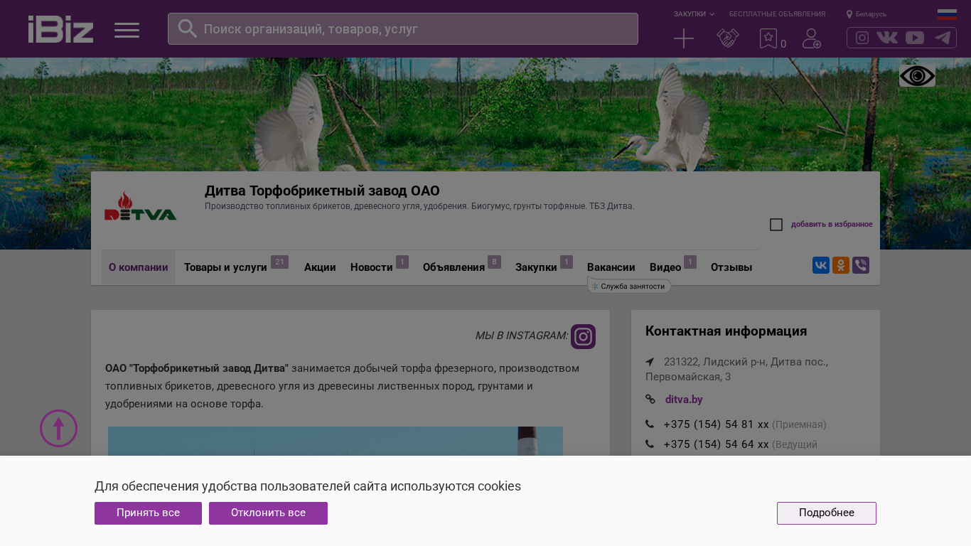Open 'БЕСПЛАТНЫЕ ОБЪЯВЛЕНИЯ' link
The width and height of the screenshot is (971, 546).
[777, 14]
